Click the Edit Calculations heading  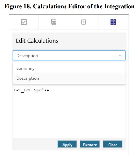point(37,41)
